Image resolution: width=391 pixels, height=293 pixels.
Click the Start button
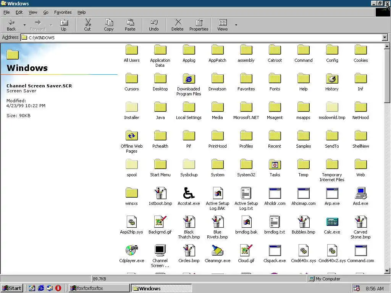(12, 288)
